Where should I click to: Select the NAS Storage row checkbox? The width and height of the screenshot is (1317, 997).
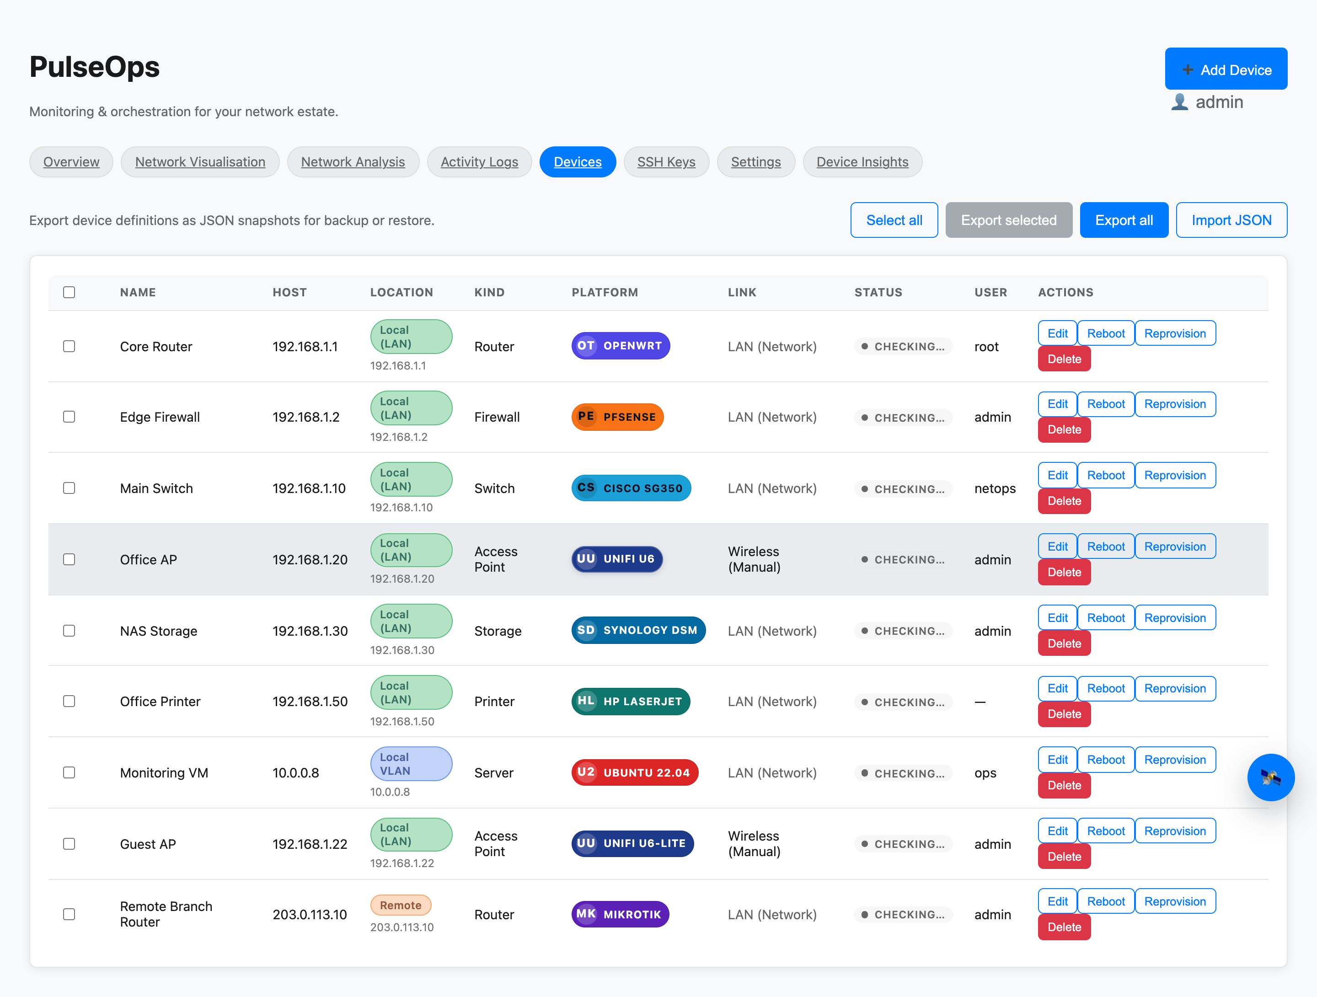(69, 631)
